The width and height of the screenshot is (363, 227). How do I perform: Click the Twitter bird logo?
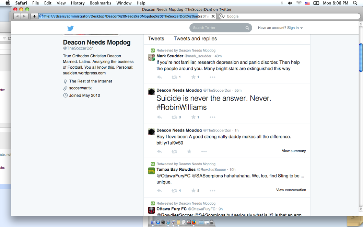click(x=70, y=28)
